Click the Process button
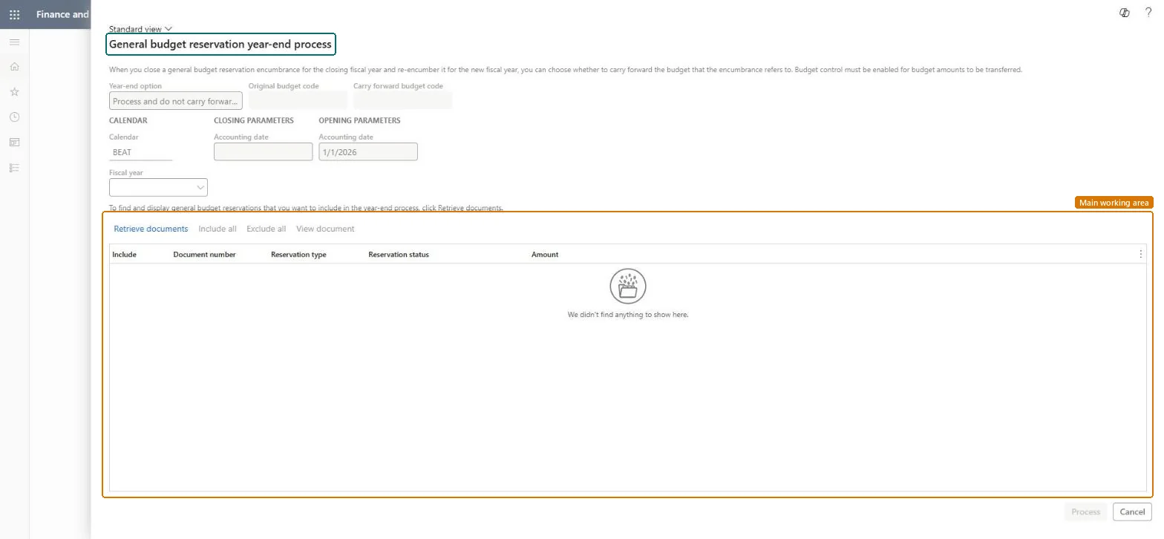The width and height of the screenshot is (1164, 539). pyautogui.click(x=1085, y=512)
